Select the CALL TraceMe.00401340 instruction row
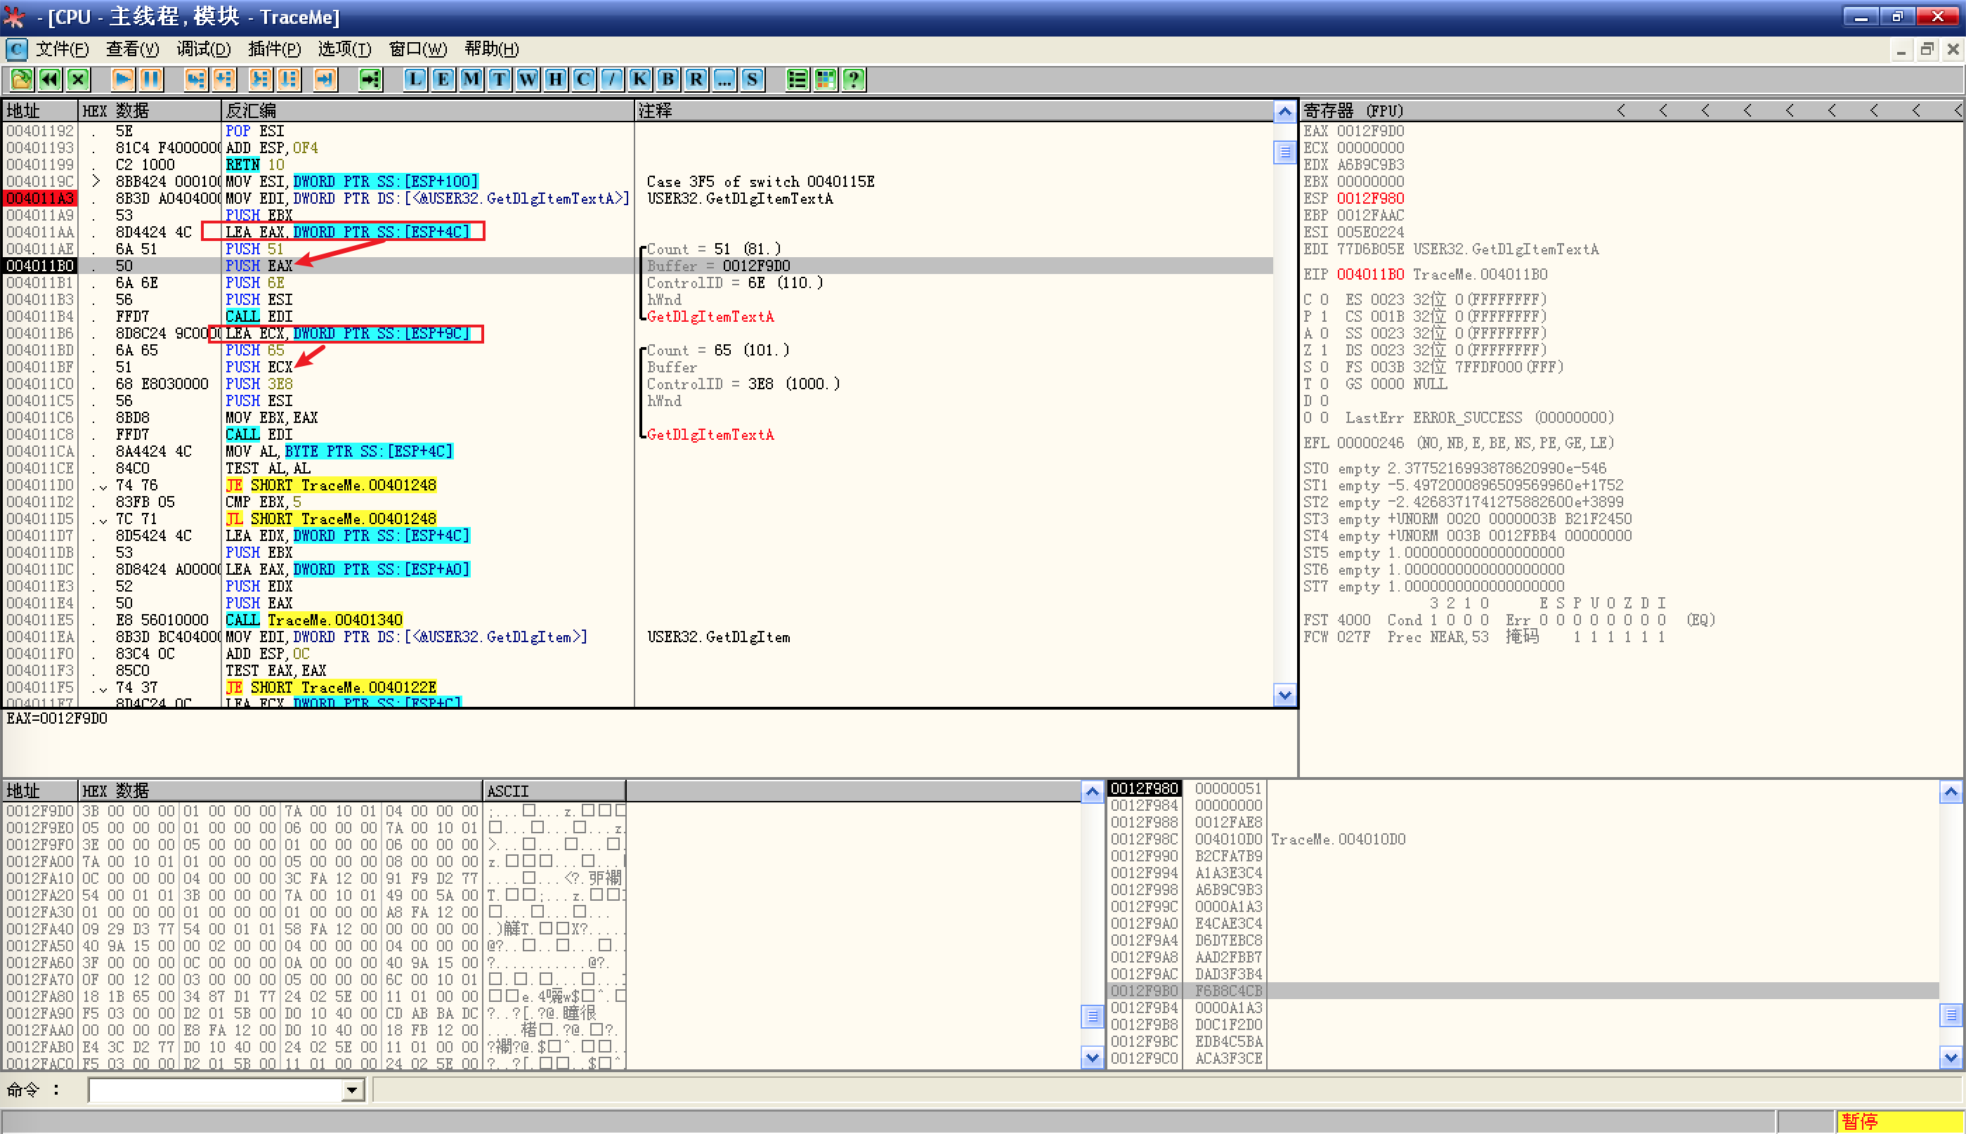Image resolution: width=1966 pixels, height=1134 pixels. [314, 620]
